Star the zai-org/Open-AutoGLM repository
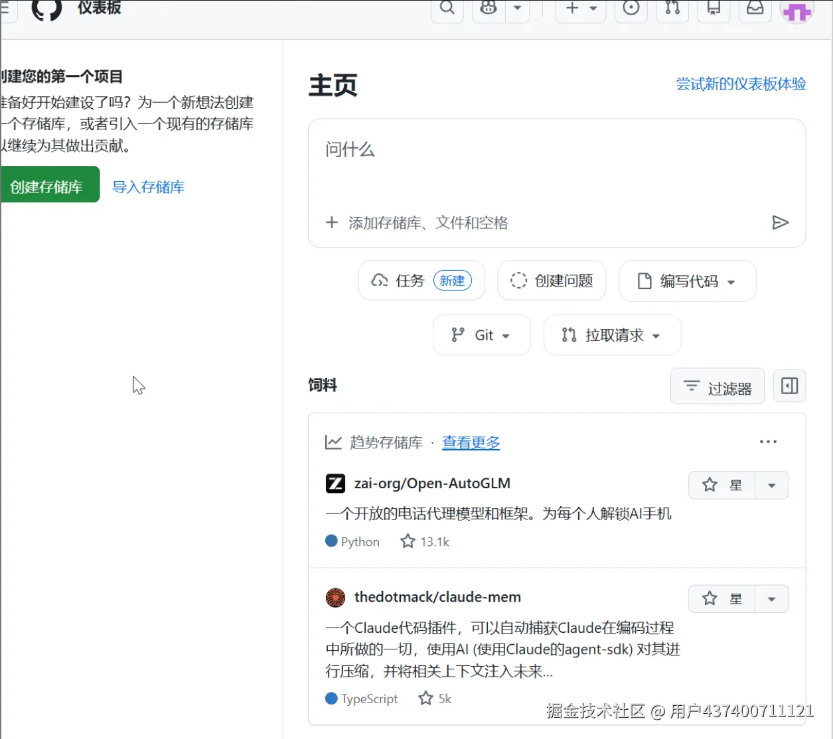 click(x=721, y=485)
